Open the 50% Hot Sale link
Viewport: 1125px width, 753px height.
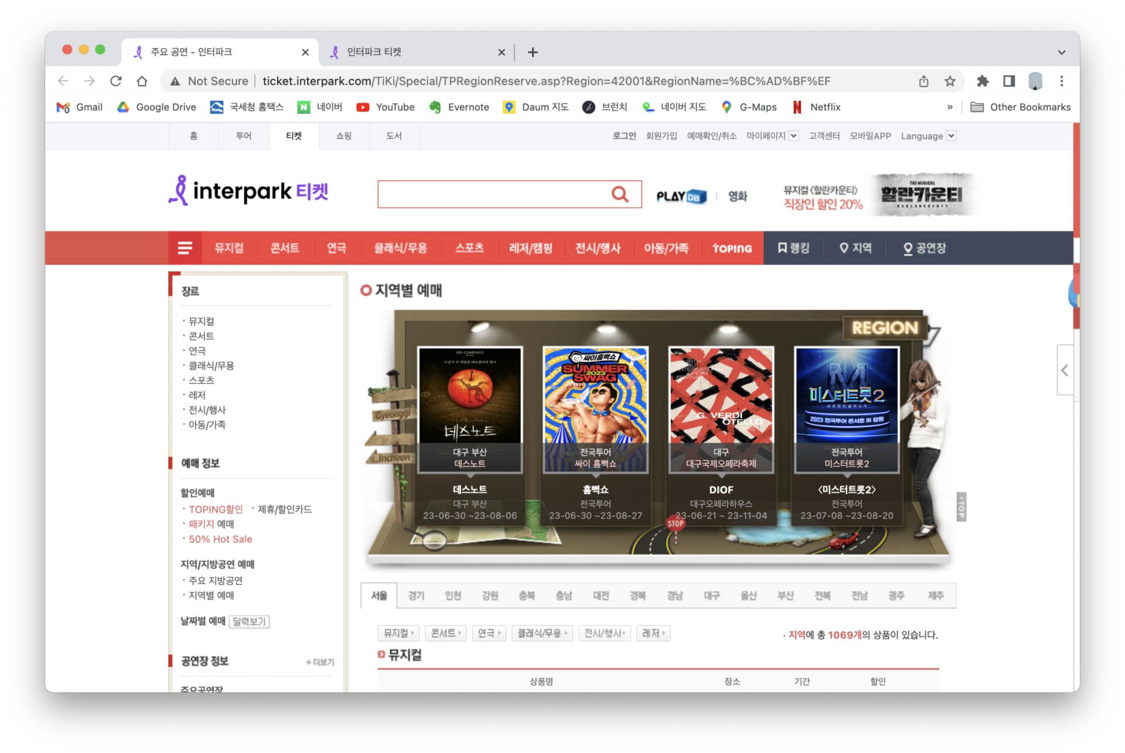pos(220,539)
